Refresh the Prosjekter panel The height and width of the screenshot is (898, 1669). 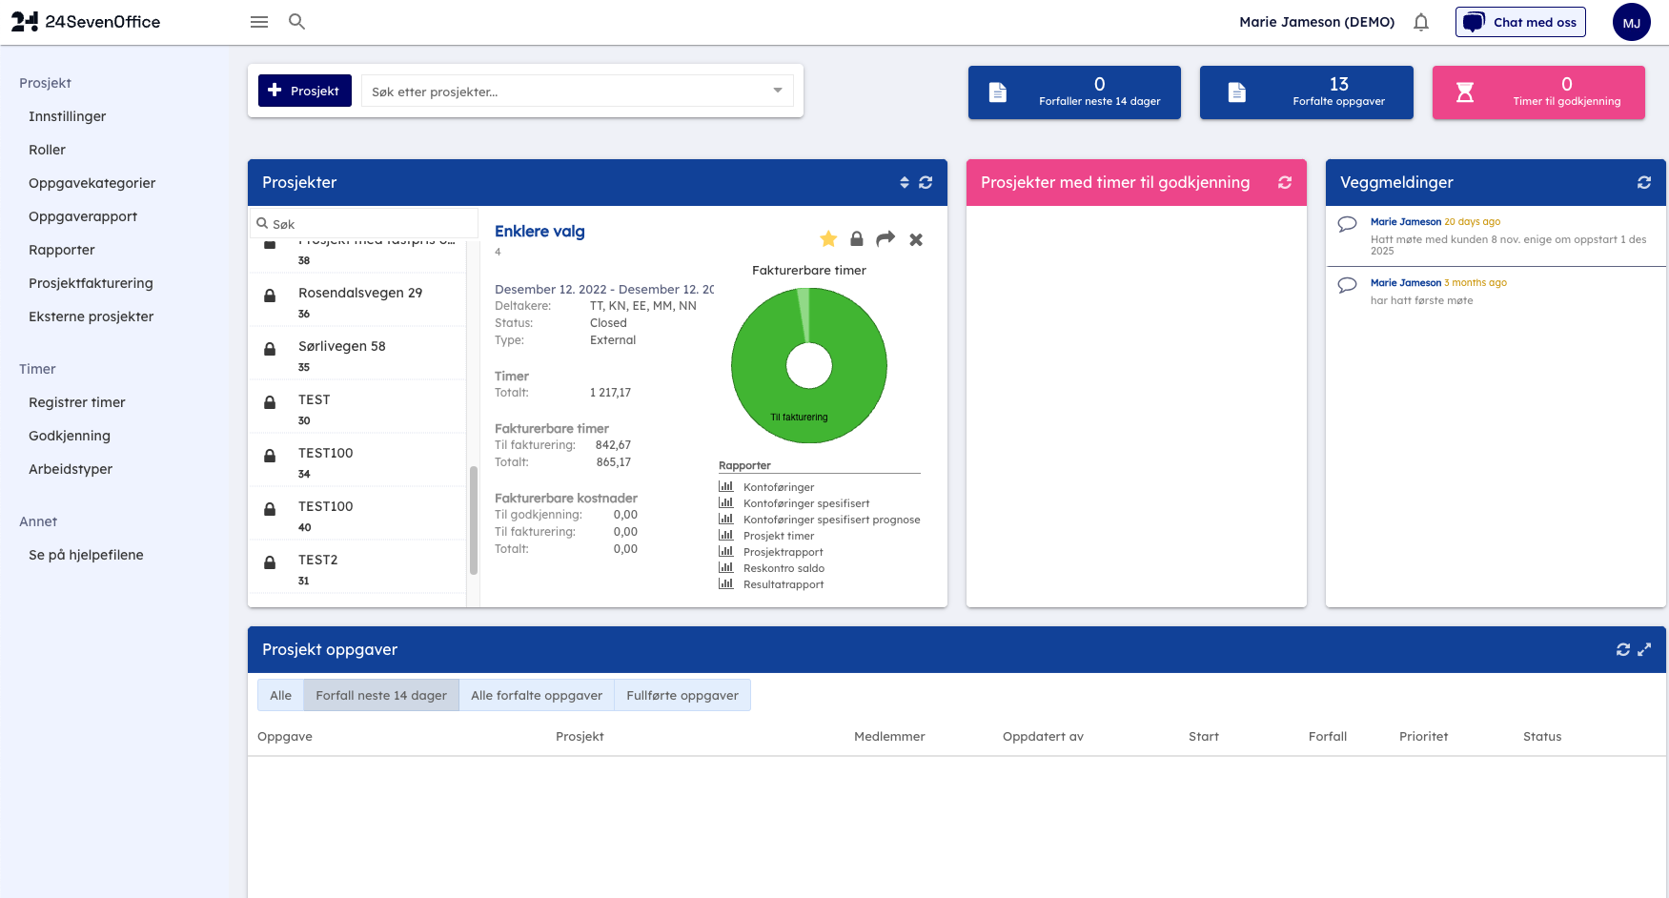[x=926, y=183]
